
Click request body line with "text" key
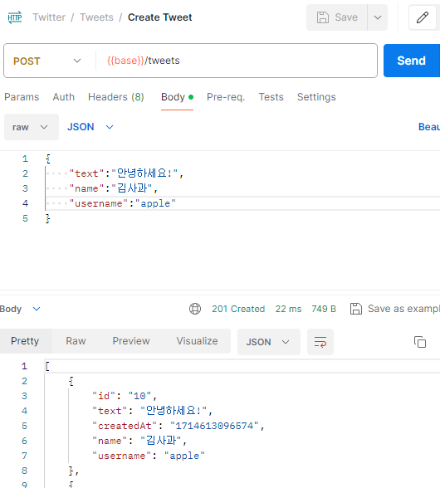click(126, 173)
